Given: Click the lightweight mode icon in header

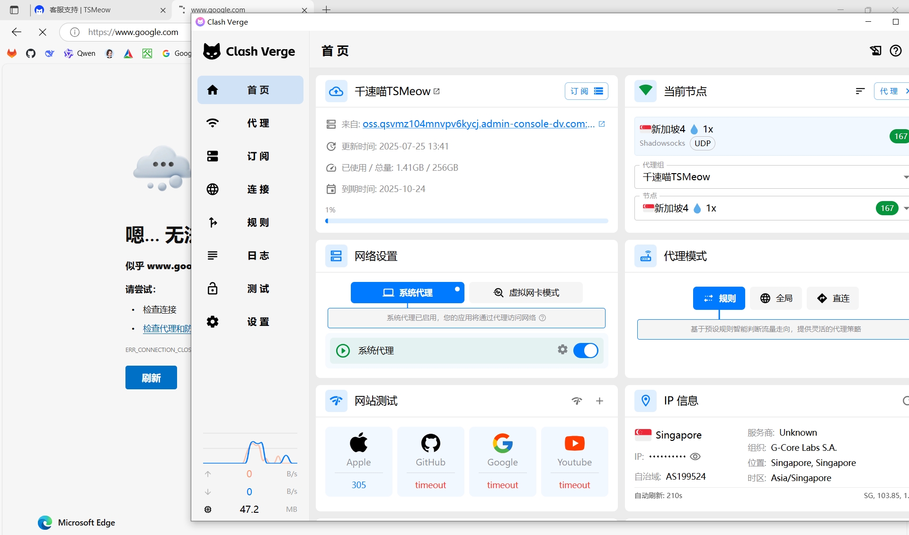Looking at the screenshot, I should click(875, 51).
